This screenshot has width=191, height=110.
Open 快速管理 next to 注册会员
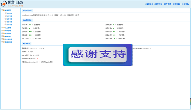click(122, 35)
